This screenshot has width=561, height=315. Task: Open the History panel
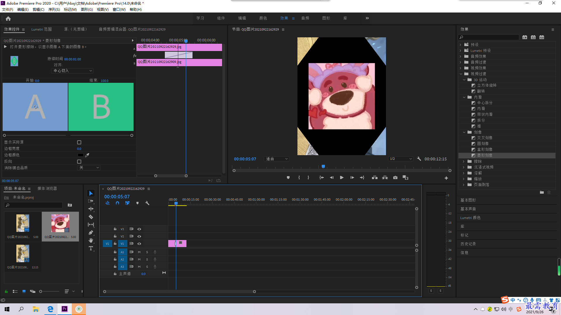click(468, 244)
